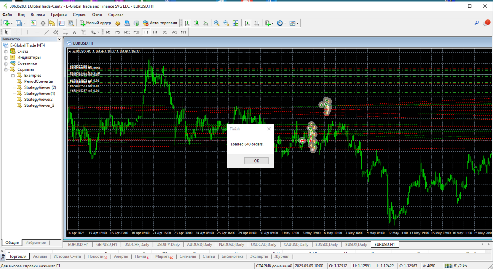This screenshot has width=493, height=269.
Task: Switch chart to Line Chart mode
Action: click(x=206, y=23)
